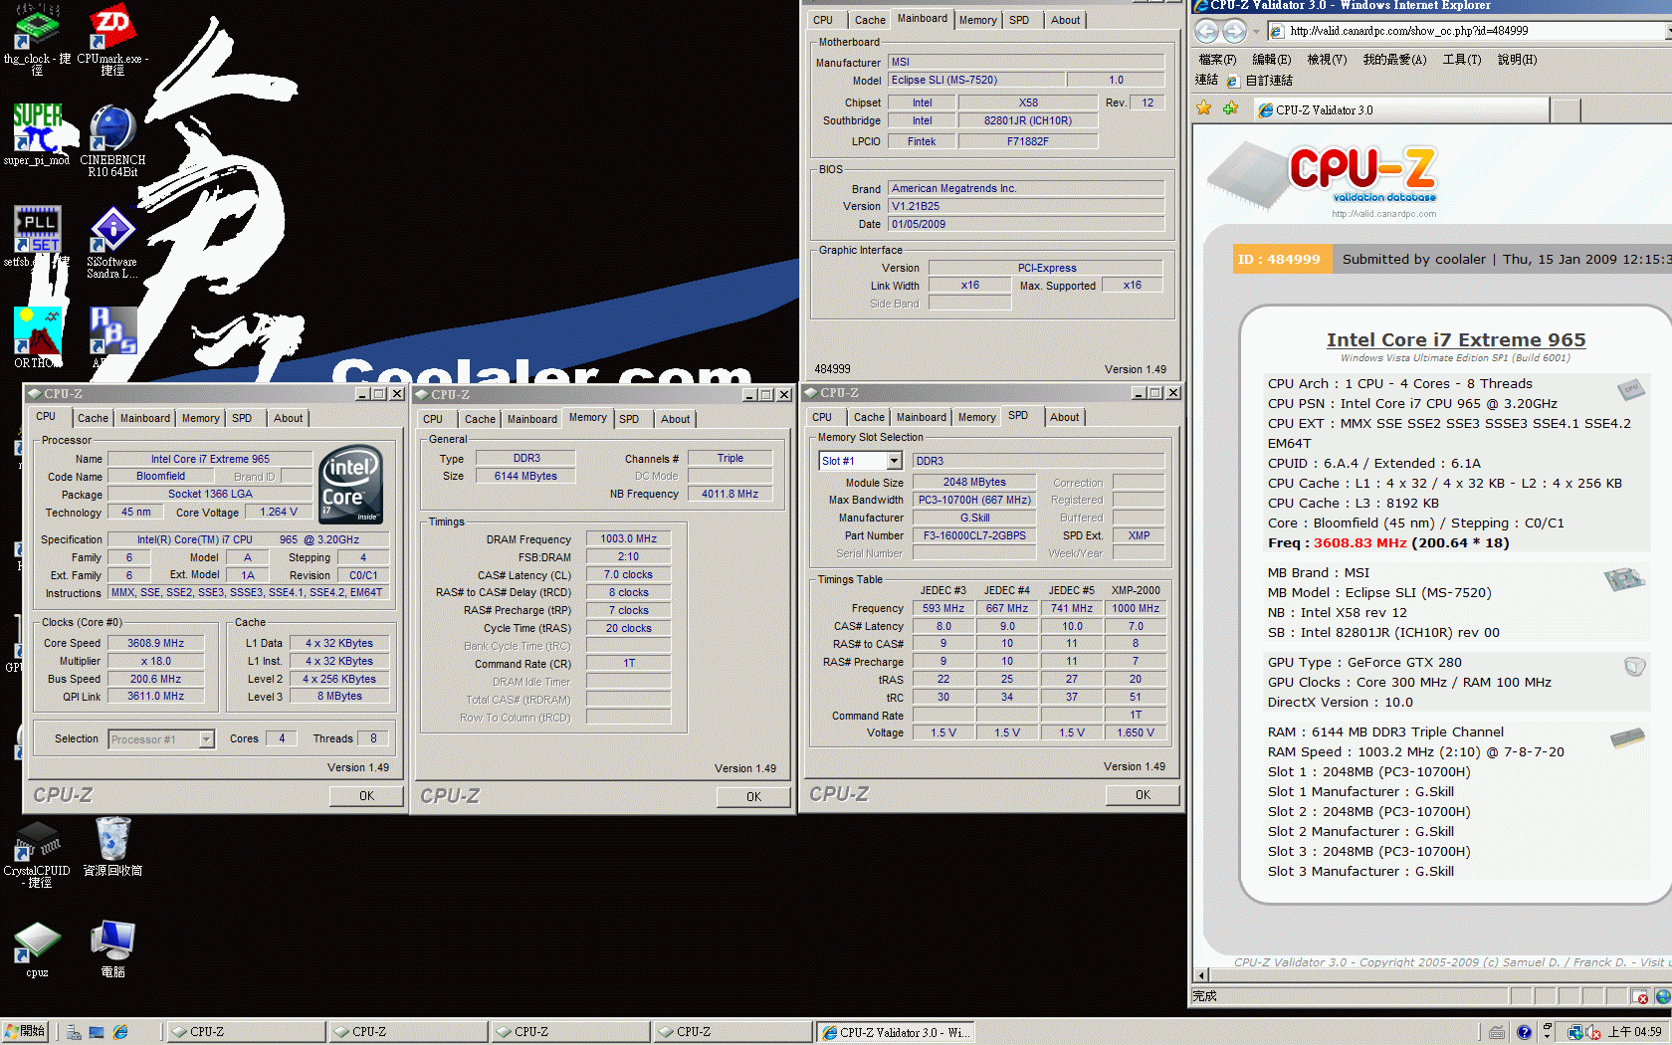
Task: Open the ORTHOS desktop shortcut
Action: pos(37,336)
